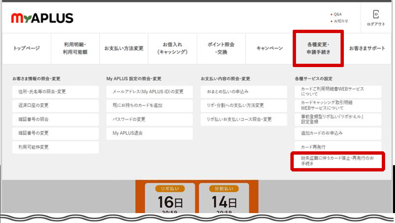Select 暗証番号の照会 option
The width and height of the screenshot is (395, 223).
coord(55,120)
